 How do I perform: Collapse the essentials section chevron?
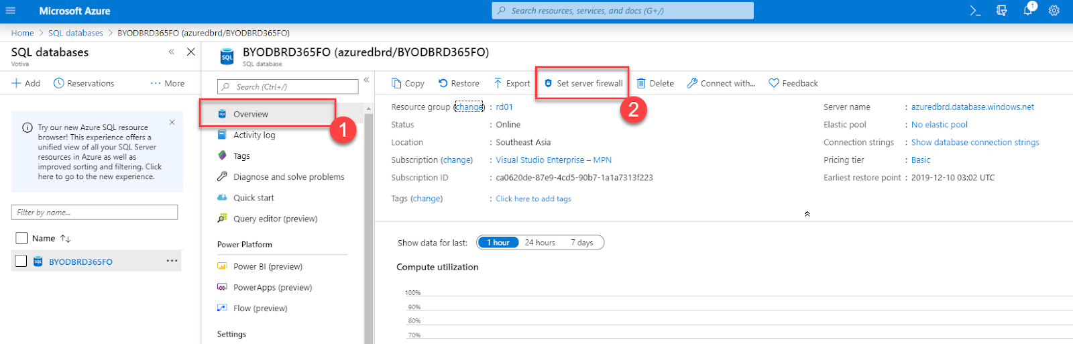[x=807, y=214]
